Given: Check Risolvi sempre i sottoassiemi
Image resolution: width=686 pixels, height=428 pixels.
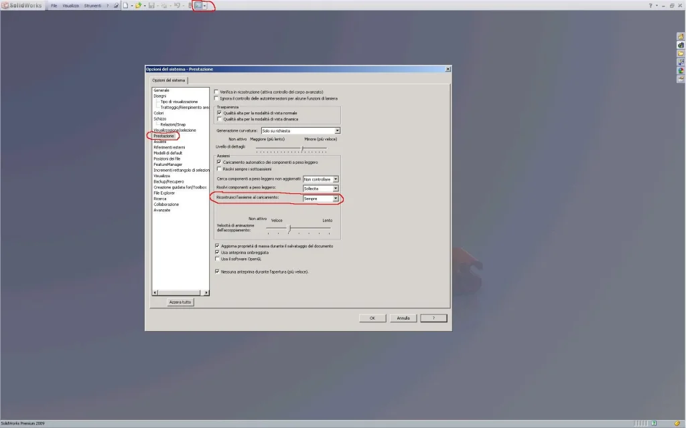Looking at the screenshot, I should [x=219, y=169].
